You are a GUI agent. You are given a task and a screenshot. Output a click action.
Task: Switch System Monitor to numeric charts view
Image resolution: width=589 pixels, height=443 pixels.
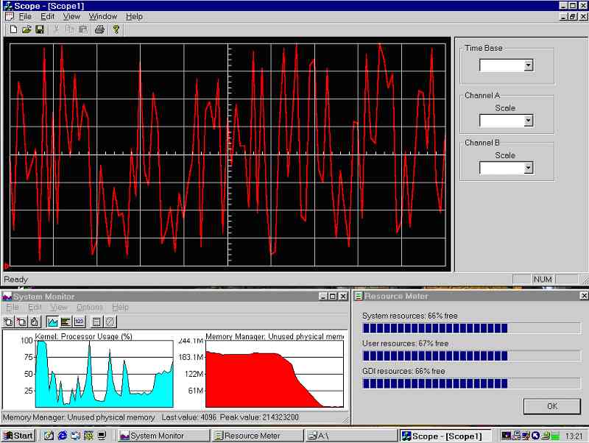(79, 322)
